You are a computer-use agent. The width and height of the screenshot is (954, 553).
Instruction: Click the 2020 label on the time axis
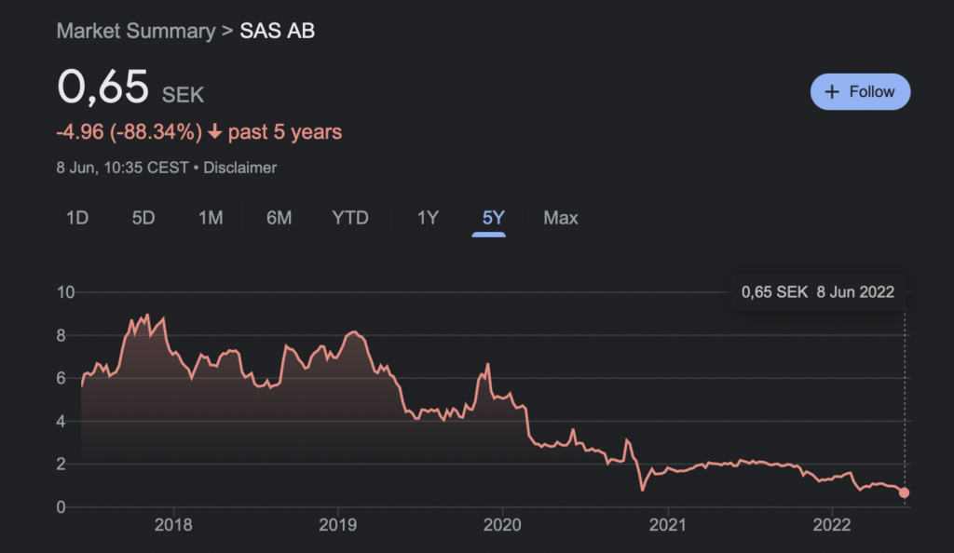click(x=502, y=525)
